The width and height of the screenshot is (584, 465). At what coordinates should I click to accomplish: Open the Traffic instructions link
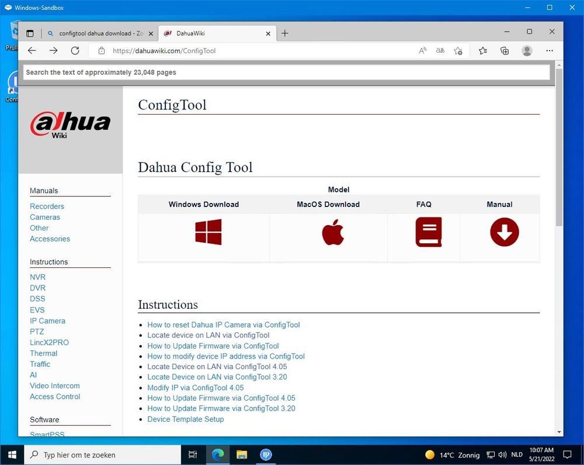coord(40,364)
